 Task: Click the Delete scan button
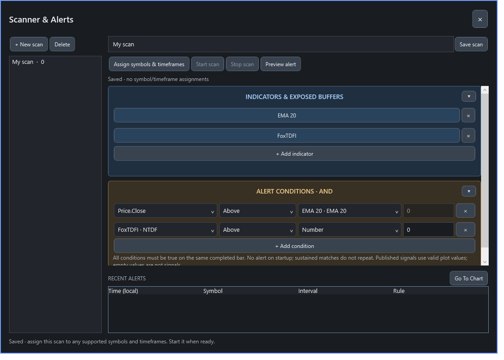(x=63, y=45)
